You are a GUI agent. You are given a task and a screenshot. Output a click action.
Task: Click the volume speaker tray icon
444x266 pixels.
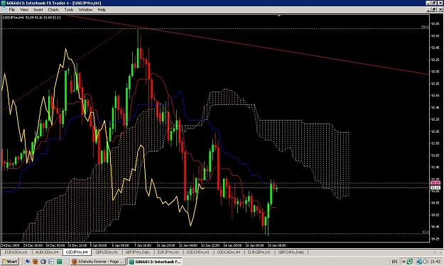click(426, 262)
